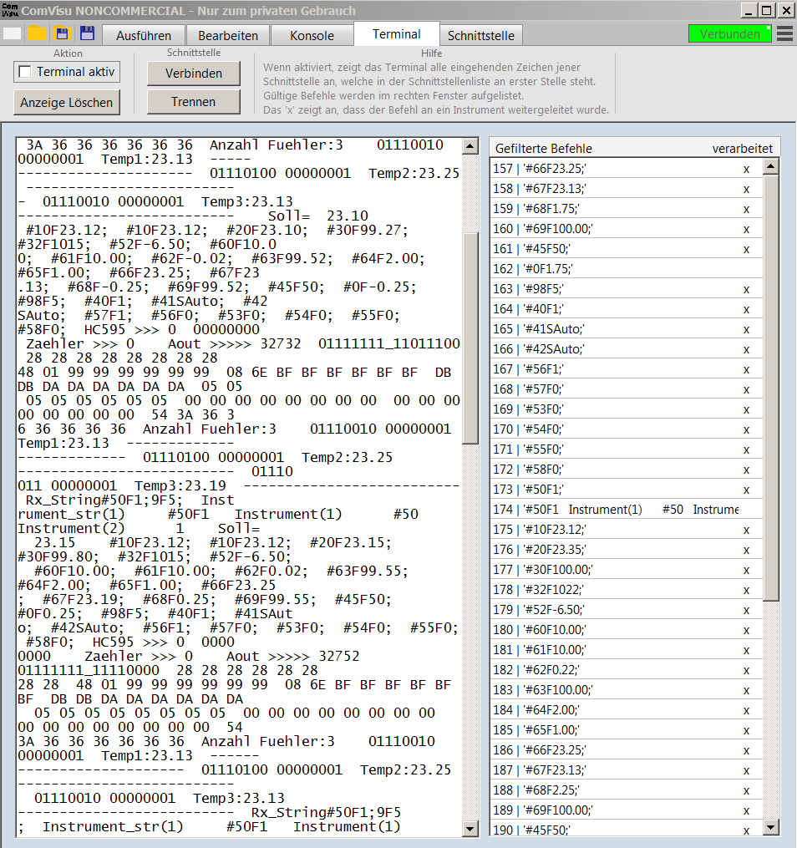Select command row 184 '#64F2.00;'
Screen dimensions: 797x848
[x=626, y=709]
